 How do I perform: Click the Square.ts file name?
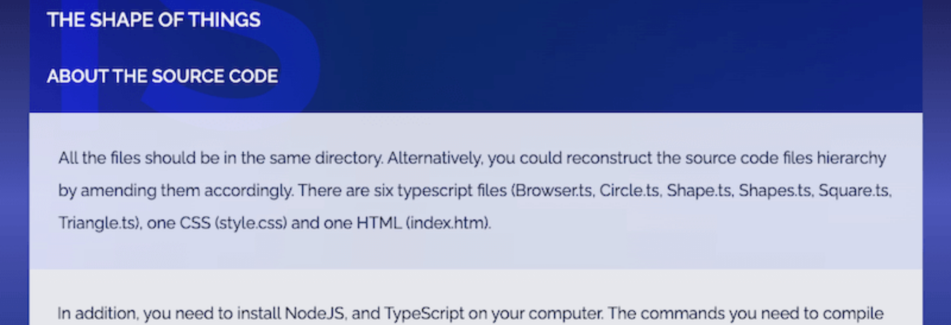pyautogui.click(x=854, y=190)
